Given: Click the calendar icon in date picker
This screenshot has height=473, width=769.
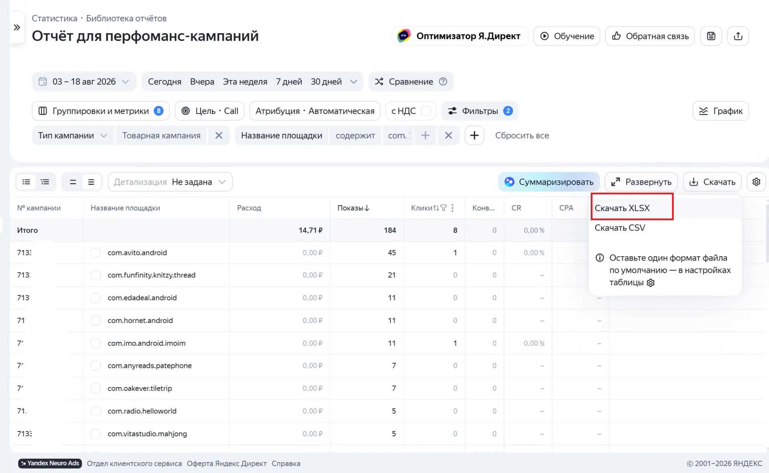Looking at the screenshot, I should coord(43,82).
